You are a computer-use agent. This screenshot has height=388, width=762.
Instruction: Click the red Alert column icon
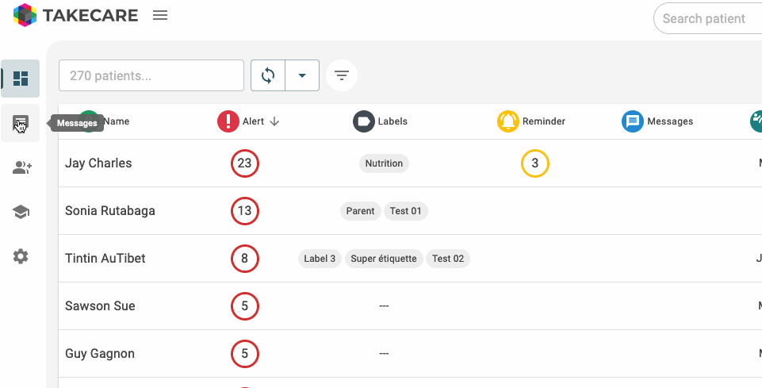pyautogui.click(x=228, y=121)
